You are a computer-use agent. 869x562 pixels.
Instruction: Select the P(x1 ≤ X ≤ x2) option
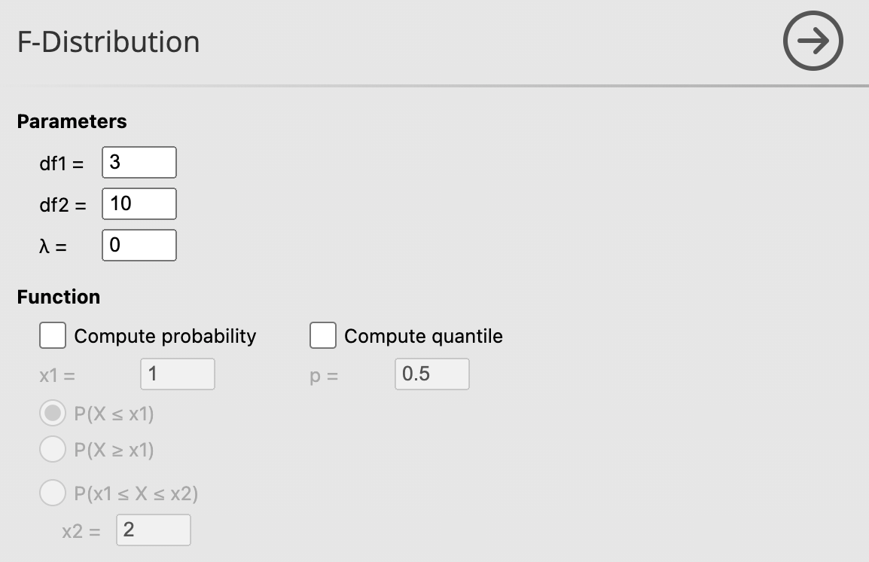[x=53, y=493]
